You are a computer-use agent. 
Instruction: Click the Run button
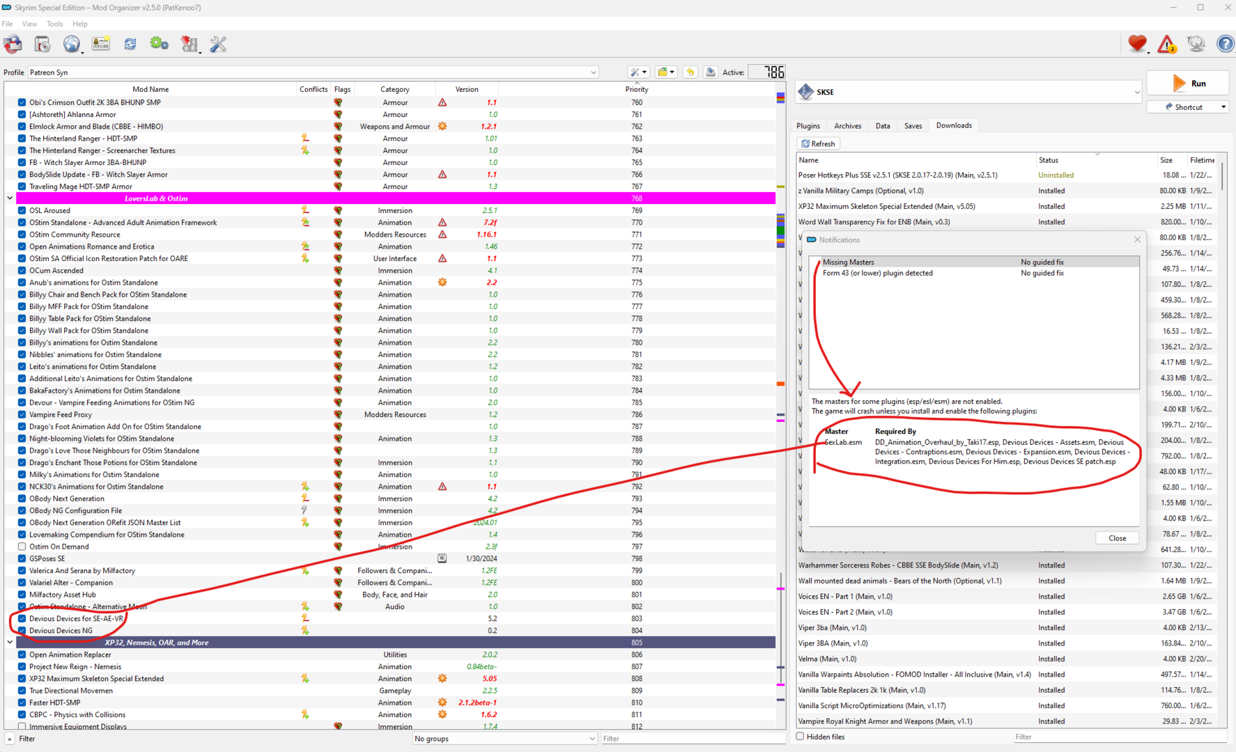[1188, 84]
